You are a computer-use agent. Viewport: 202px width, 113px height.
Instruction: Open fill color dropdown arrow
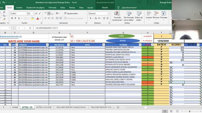(x=35, y=18)
